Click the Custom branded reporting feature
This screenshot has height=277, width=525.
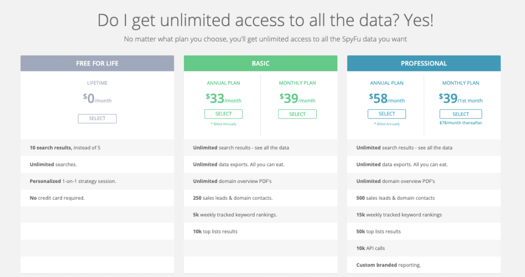[x=388, y=265]
